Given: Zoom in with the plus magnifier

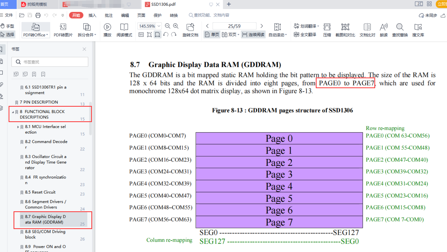Looking at the screenshot, I should 176,26.
